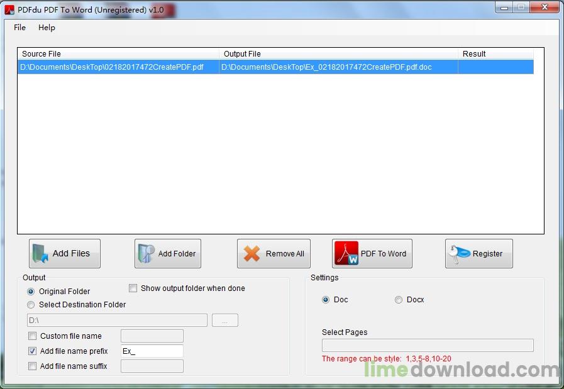Enable Add file name suffix checkbox

32,366
